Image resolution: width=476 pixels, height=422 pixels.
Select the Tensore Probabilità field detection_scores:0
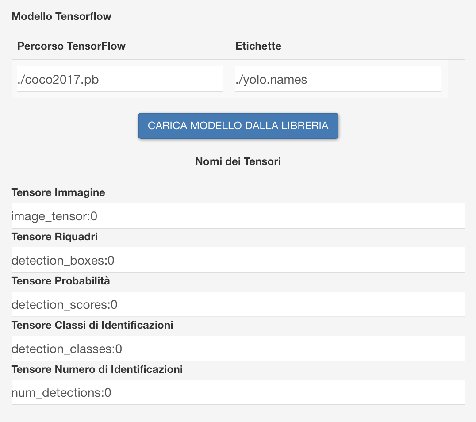[238, 304]
